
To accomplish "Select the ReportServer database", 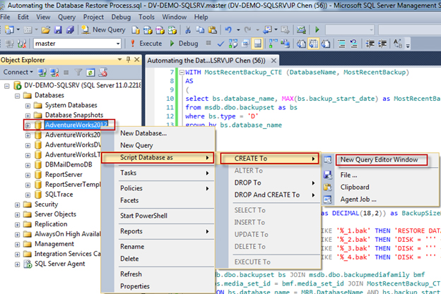I will pos(64,174).
